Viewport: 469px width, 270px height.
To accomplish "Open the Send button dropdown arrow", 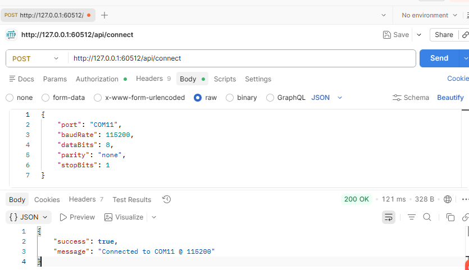I will (x=465, y=58).
